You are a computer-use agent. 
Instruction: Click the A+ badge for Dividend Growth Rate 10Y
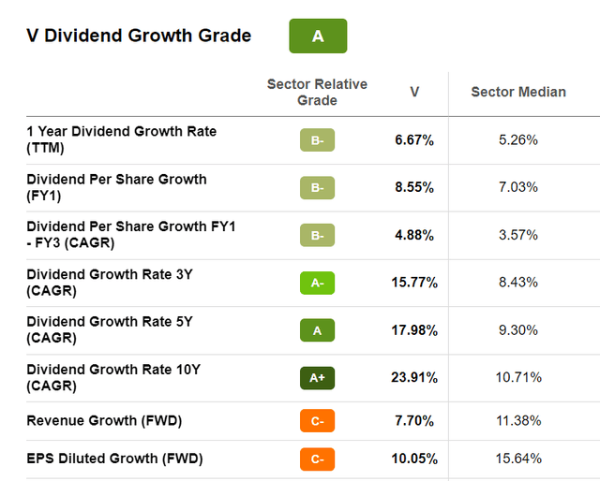coord(317,377)
